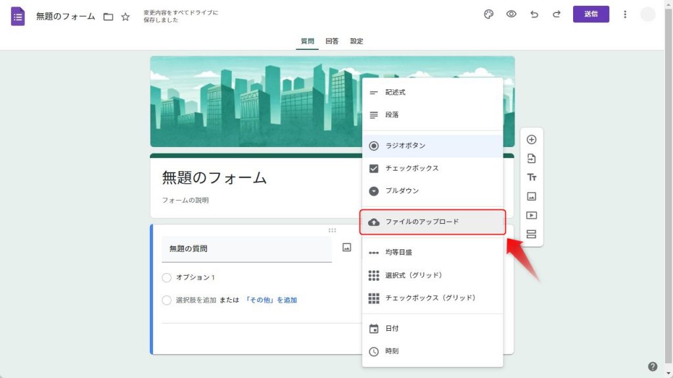Preview the form with eye icon
The height and width of the screenshot is (378, 673).
(x=511, y=14)
